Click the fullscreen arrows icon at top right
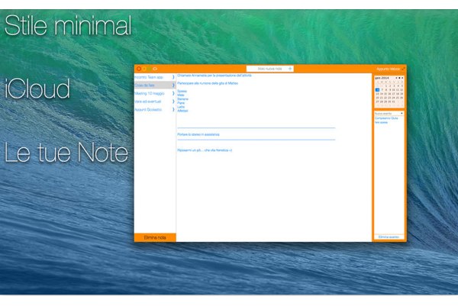This screenshot has width=458, height=306. [x=403, y=69]
